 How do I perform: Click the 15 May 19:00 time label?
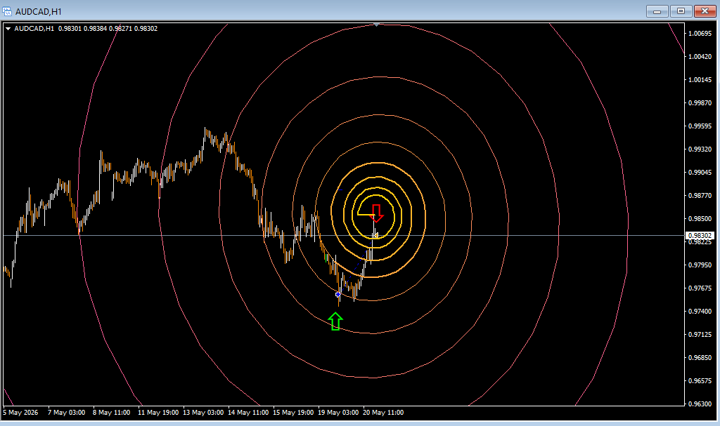[x=293, y=412]
